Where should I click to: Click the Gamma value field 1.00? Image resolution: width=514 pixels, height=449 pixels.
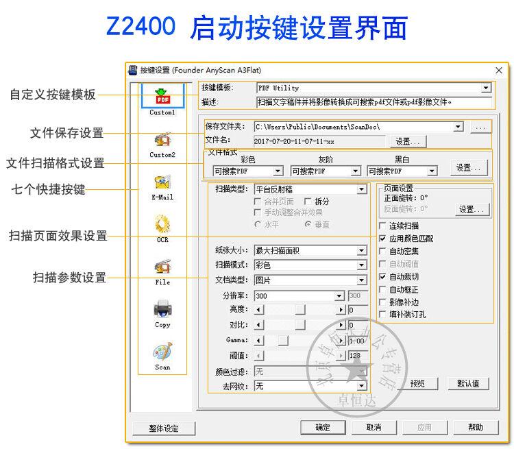tap(358, 341)
